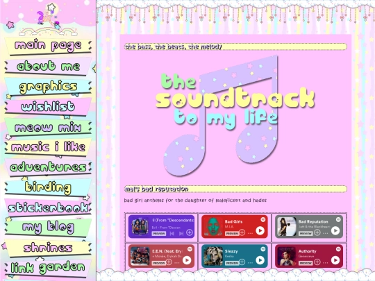Add Authority to your library
The image size is (375, 281).
pyautogui.click(x=317, y=262)
